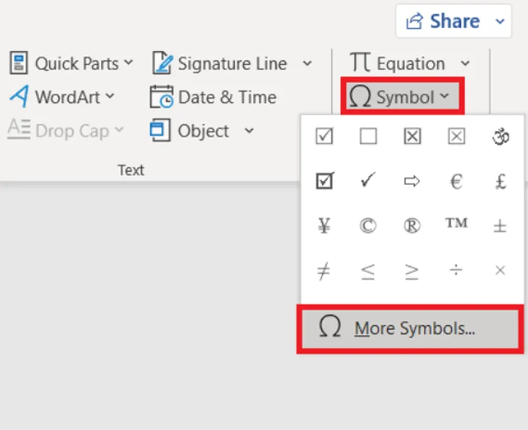The image size is (528, 430).
Task: Open More Symbols dialog
Action: click(397, 328)
